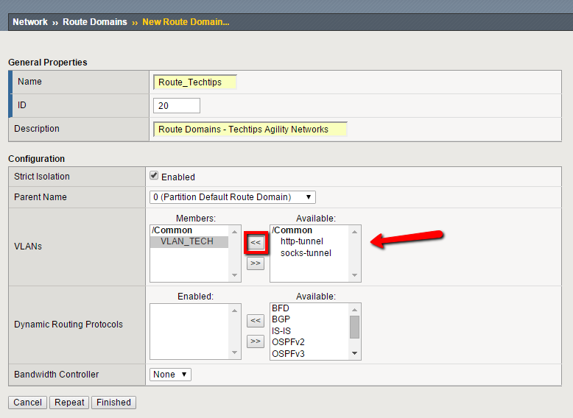Screen dimensions: 573x418
Task: Uncheck the Strict Isolation Enabled checkbox
Action: tap(154, 176)
